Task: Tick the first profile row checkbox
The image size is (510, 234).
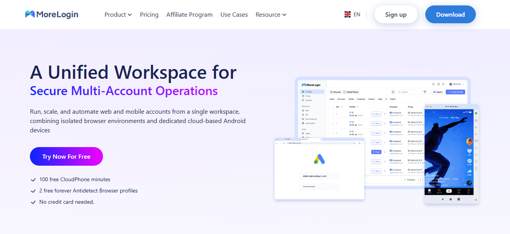Action: [x=332, y=114]
